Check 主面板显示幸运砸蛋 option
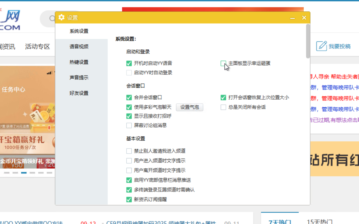Screen dimensions: 359x224 (x=223, y=63)
